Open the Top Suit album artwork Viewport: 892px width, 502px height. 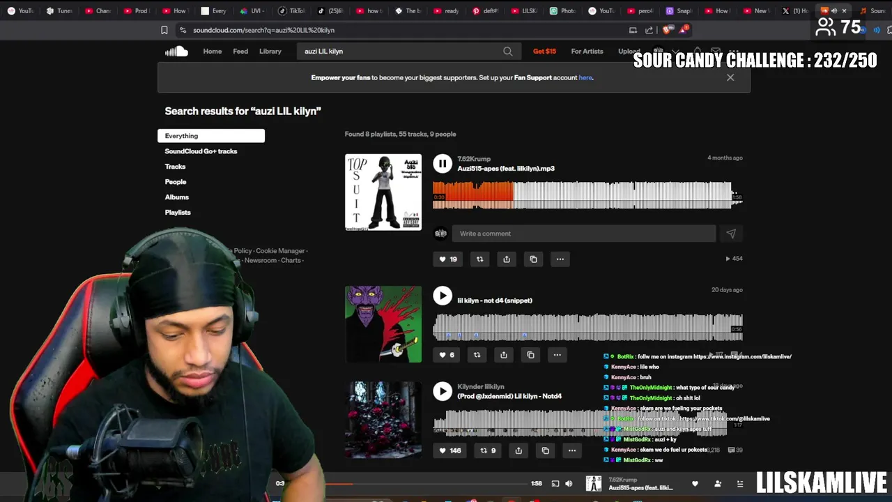(x=383, y=192)
